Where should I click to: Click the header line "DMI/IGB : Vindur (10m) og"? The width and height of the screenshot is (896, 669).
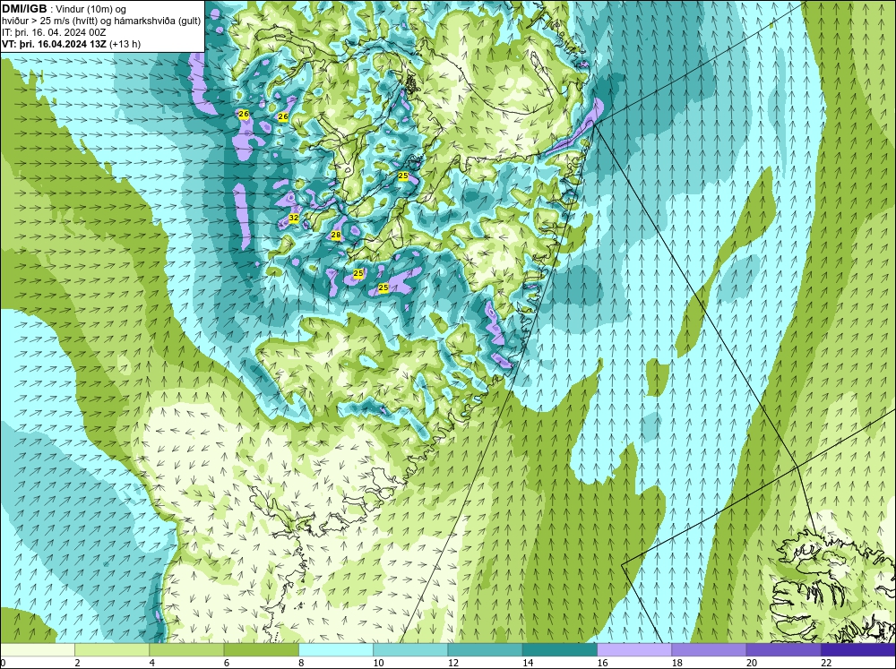[x=65, y=9]
